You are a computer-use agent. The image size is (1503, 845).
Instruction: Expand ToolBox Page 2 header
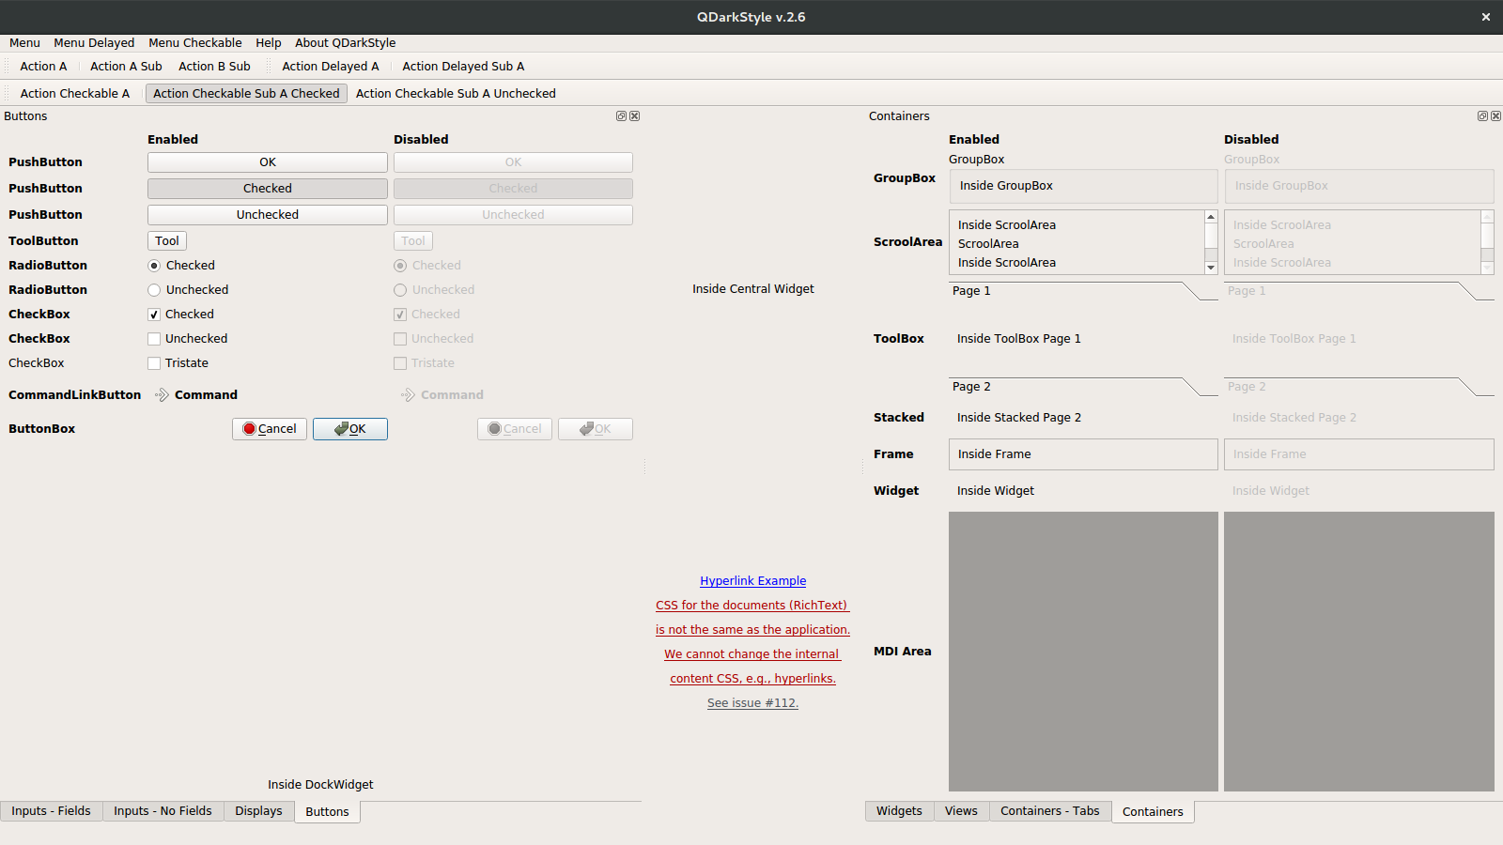pyautogui.click(x=1083, y=387)
